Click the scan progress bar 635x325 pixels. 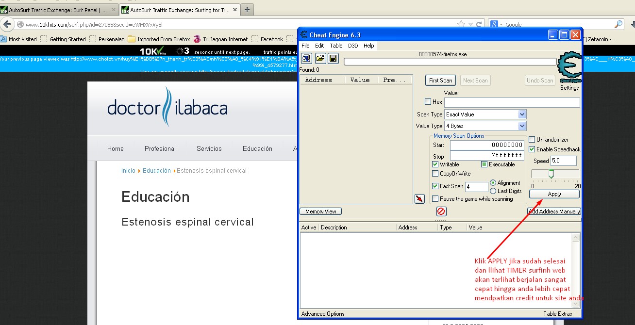pos(450,62)
